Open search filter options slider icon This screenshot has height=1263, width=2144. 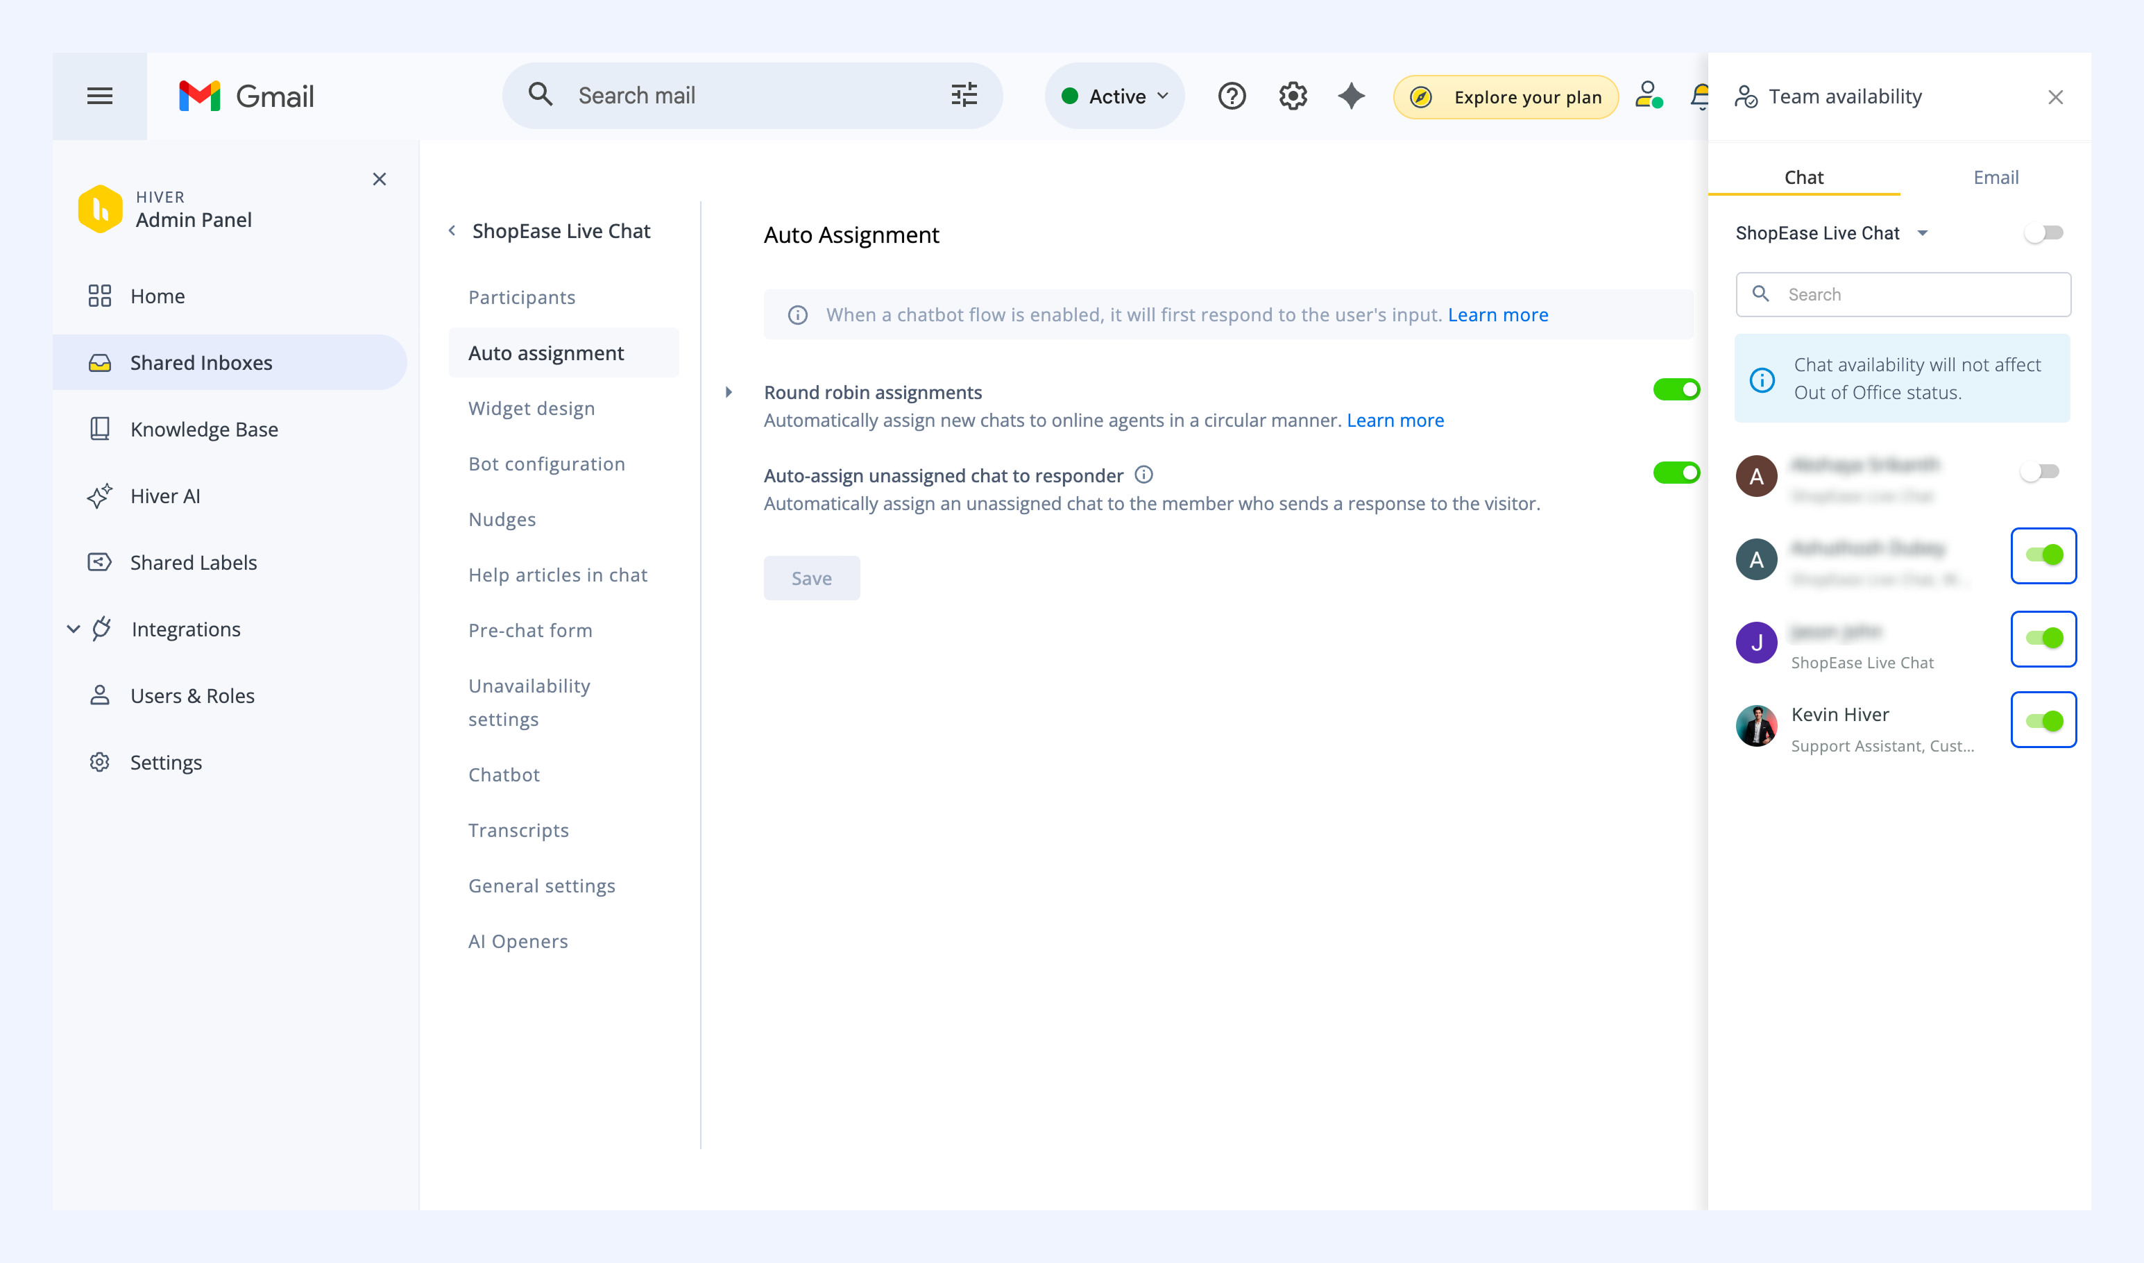tap(964, 95)
